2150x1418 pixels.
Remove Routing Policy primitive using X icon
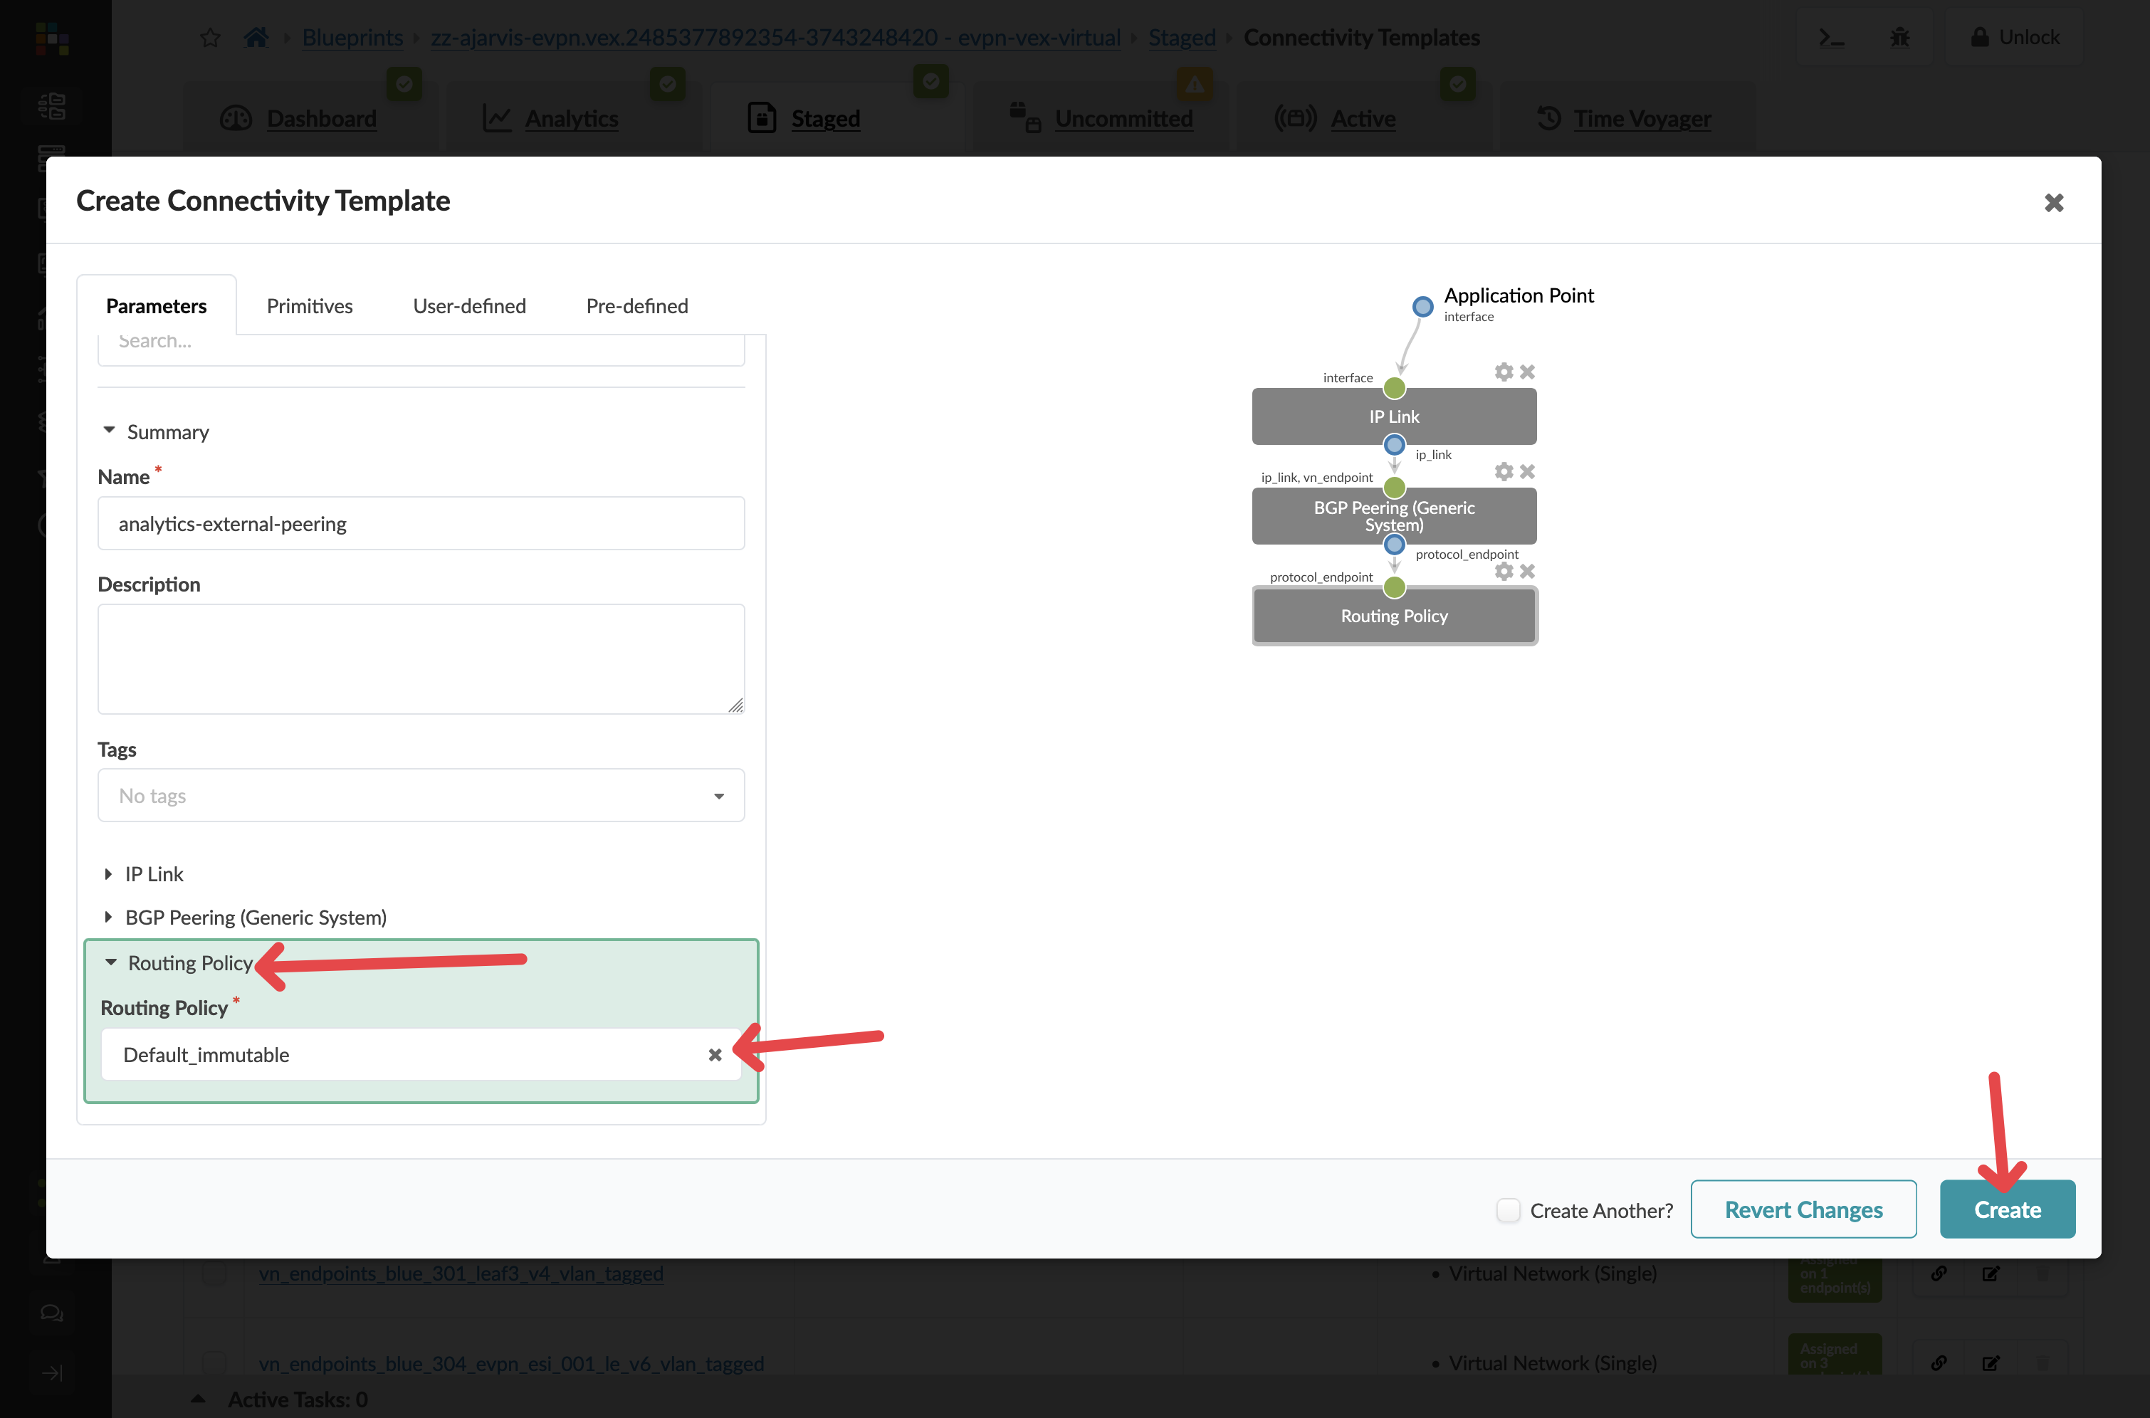click(x=1528, y=571)
